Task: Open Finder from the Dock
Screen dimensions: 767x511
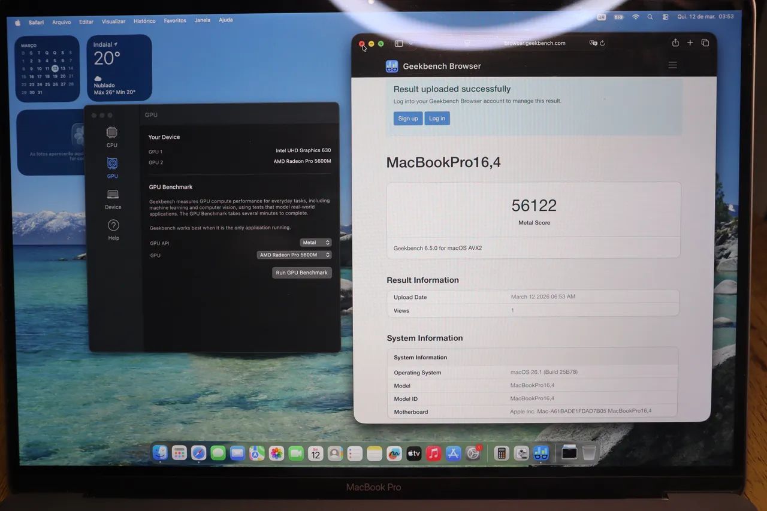Action: pos(160,453)
